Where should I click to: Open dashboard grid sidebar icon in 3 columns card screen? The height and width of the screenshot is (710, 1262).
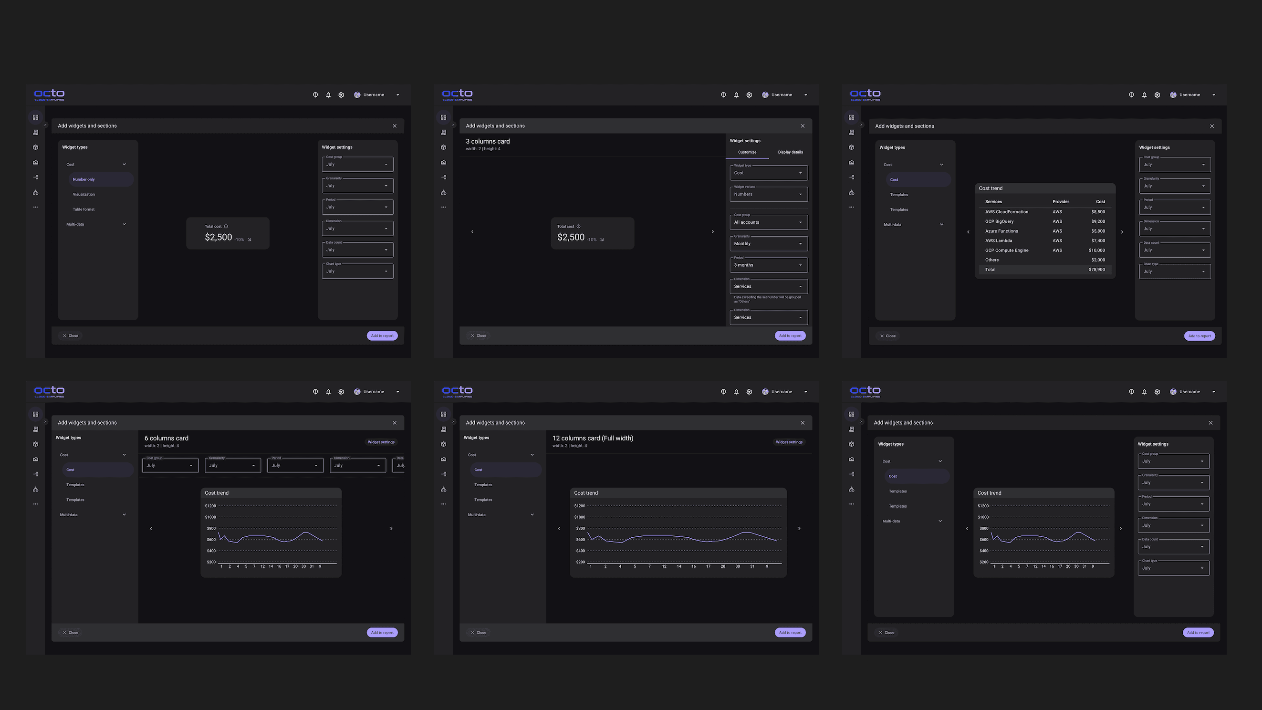click(443, 117)
